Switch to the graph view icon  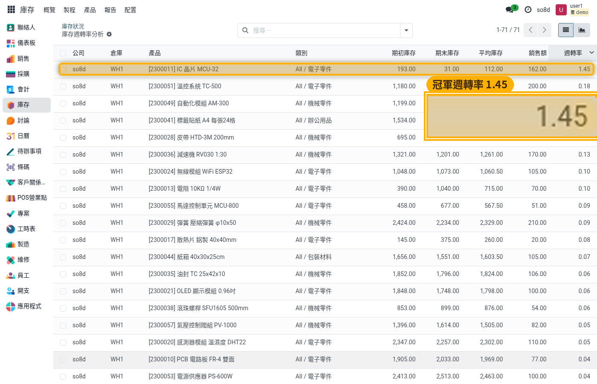point(582,30)
